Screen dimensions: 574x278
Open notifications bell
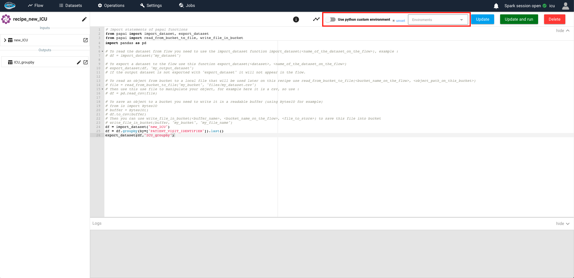(496, 6)
